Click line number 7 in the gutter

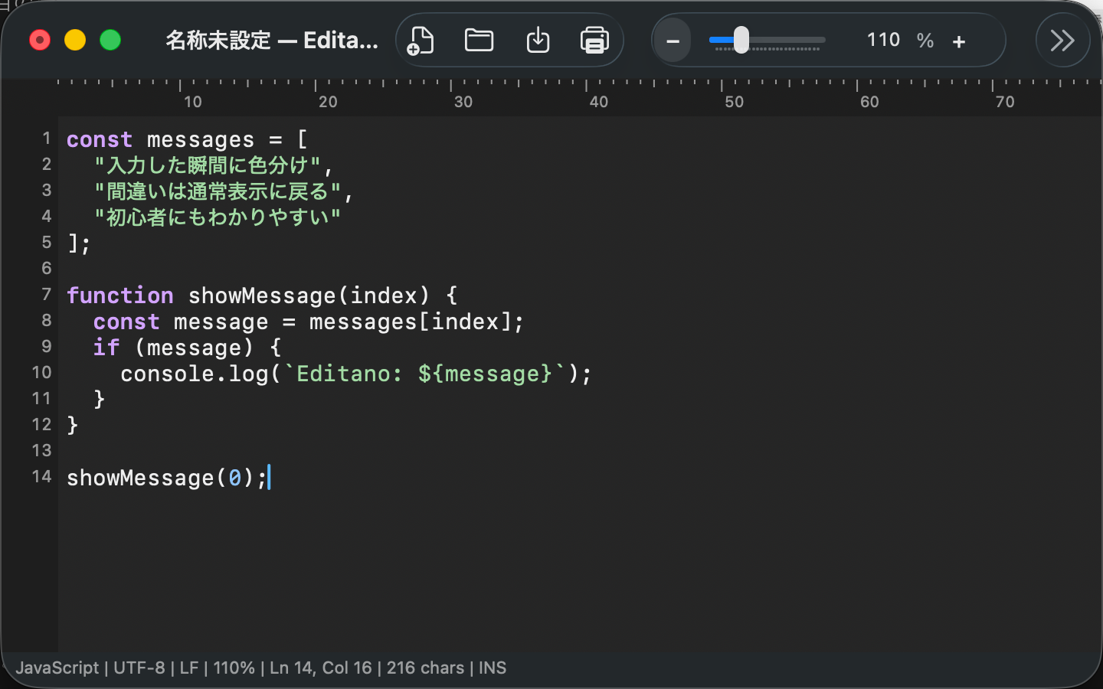point(47,295)
